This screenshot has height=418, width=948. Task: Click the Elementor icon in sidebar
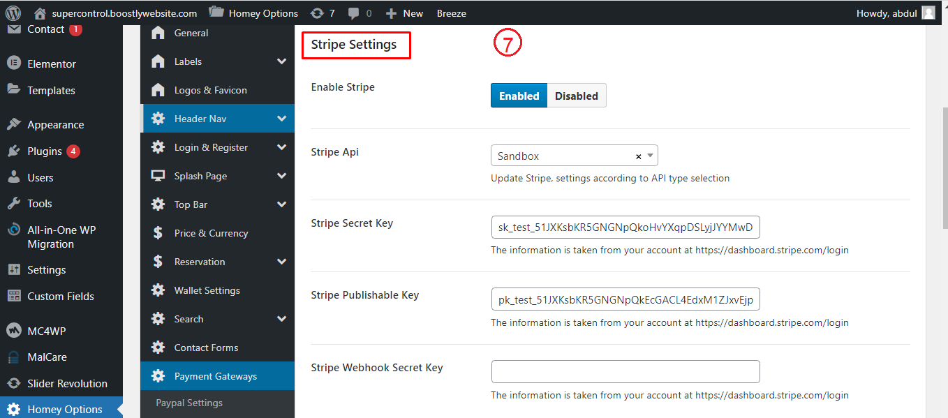(x=13, y=63)
